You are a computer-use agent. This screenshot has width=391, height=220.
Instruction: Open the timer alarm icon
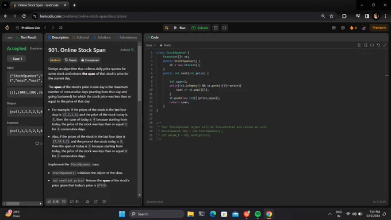(216, 28)
